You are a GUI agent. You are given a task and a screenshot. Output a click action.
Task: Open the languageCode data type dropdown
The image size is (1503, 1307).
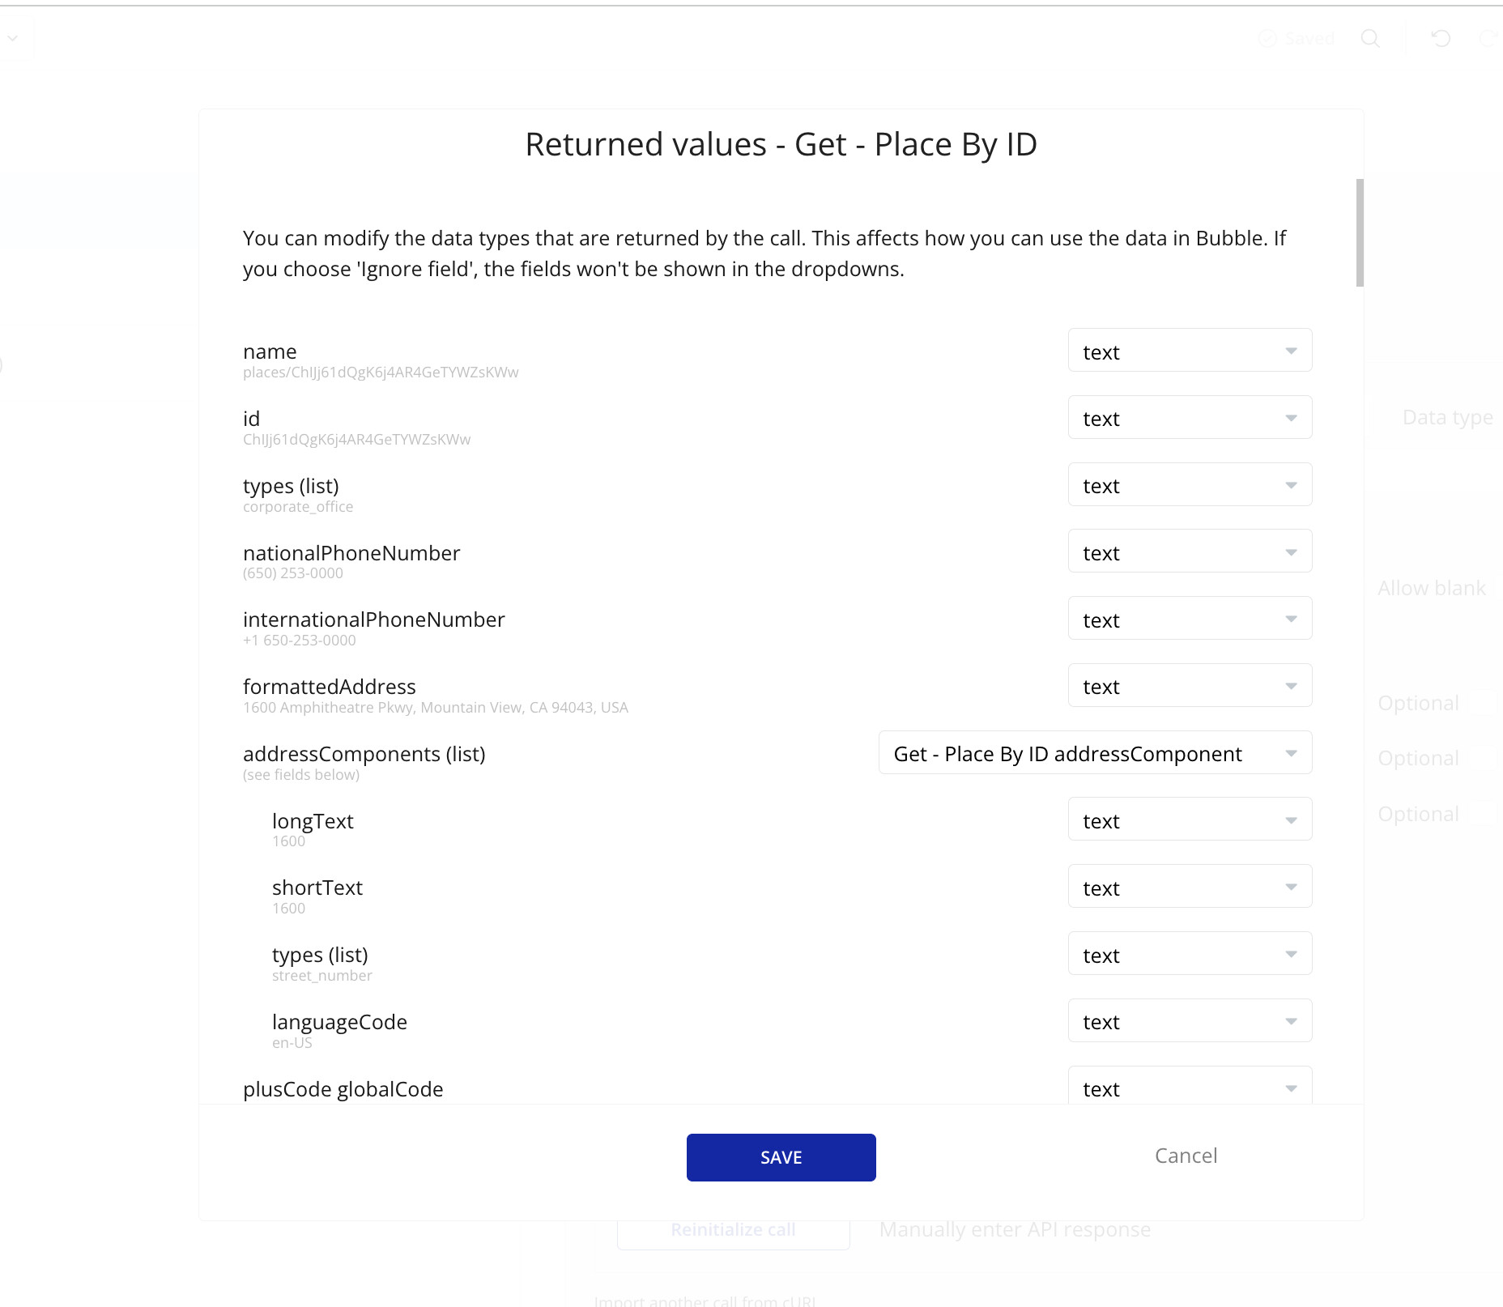[1190, 1021]
